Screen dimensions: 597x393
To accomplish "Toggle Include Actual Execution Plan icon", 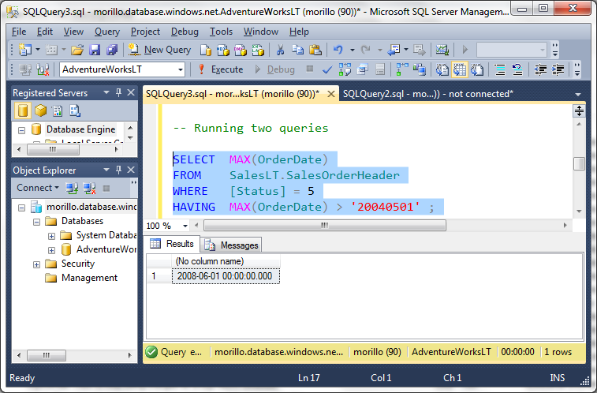I will click(402, 69).
